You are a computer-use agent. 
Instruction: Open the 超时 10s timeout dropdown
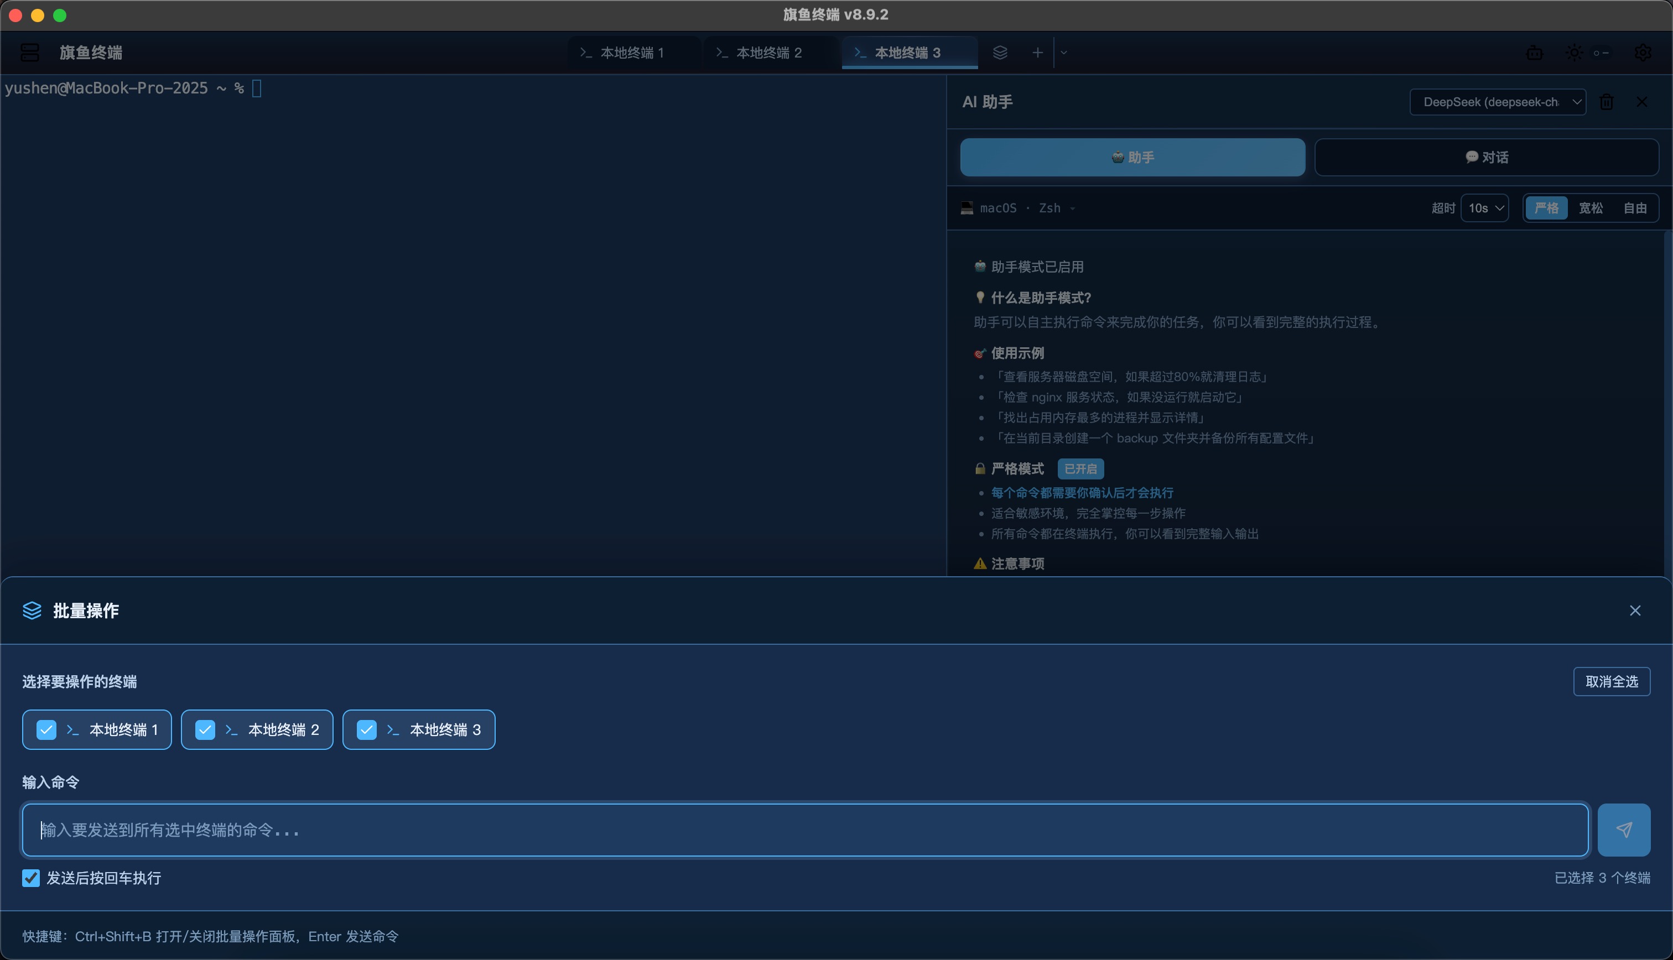[1484, 208]
